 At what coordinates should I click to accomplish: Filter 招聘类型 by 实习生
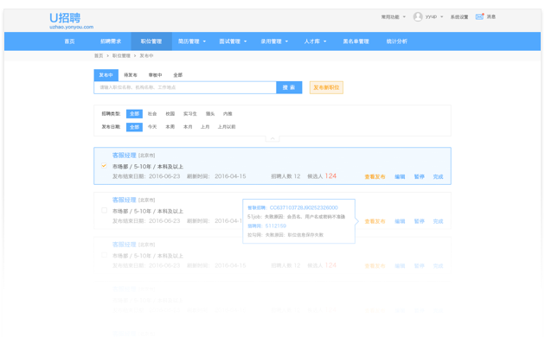tap(190, 114)
